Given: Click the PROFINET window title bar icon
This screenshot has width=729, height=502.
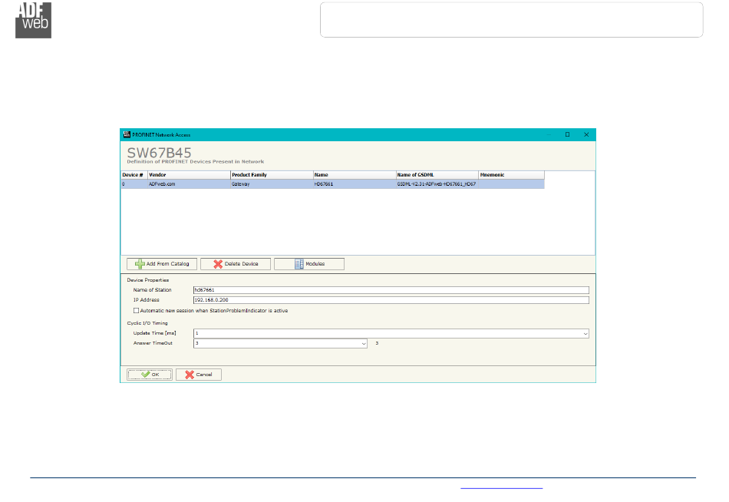Looking at the screenshot, I should (125, 134).
